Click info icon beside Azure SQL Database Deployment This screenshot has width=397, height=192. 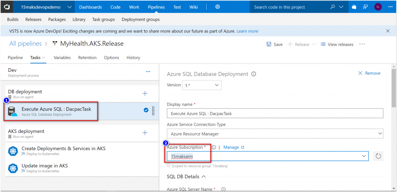(254, 74)
